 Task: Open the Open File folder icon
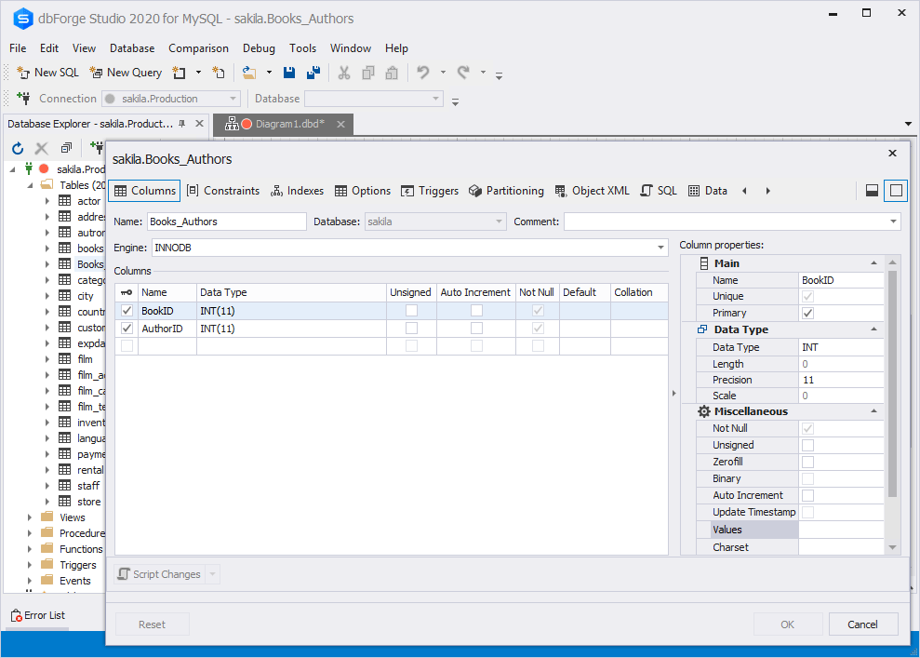[249, 73]
